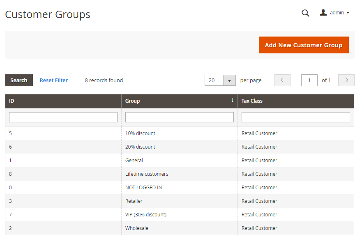Sort table by ID column header
The image size is (362, 248).
[12, 101]
